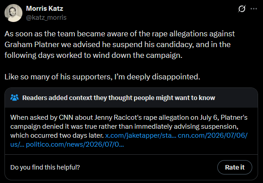Viewport: 263px width, 183px height.
Task: Click the name 'Graham Platner' in the tweet
Action: (32, 45)
